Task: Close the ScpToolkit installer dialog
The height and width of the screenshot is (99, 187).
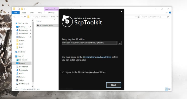Action: [x=121, y=12]
